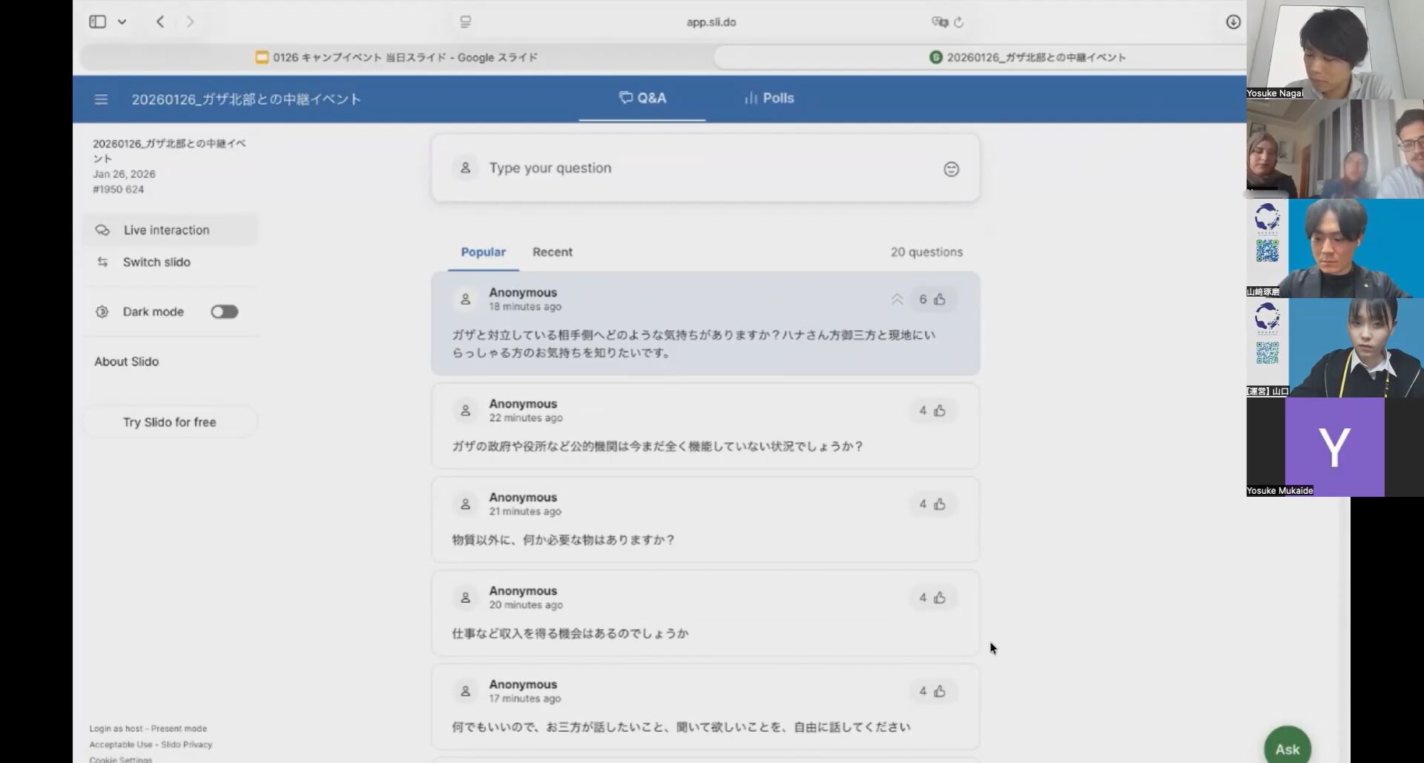Like the question posted 17 minutes ago
This screenshot has width=1424, height=763.
point(939,691)
